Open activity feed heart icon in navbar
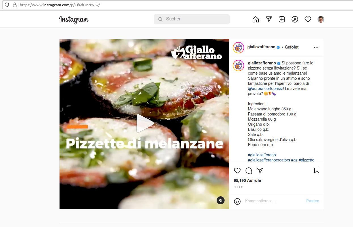Screen dimensions: 353x227 [308, 19]
